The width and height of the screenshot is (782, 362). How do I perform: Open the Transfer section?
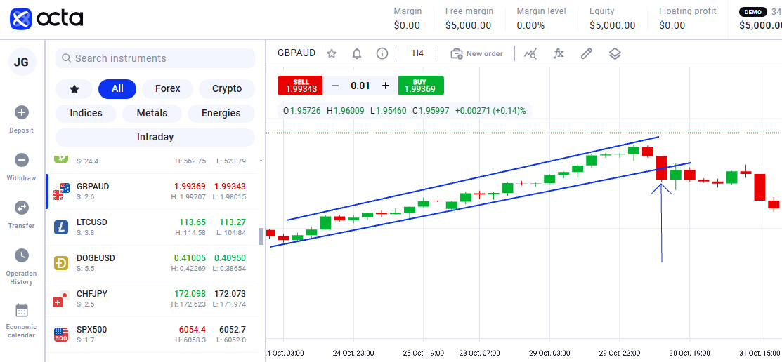tap(22, 215)
